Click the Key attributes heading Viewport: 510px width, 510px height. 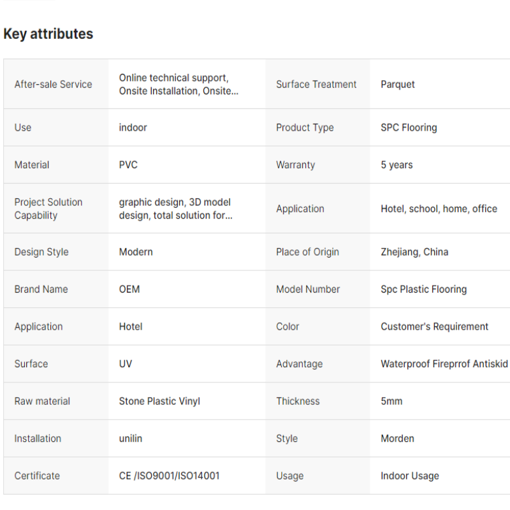click(x=48, y=34)
